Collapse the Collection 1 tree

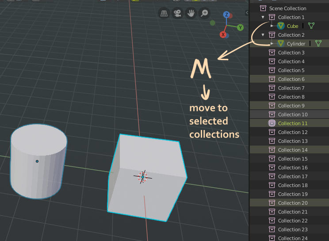click(x=263, y=17)
